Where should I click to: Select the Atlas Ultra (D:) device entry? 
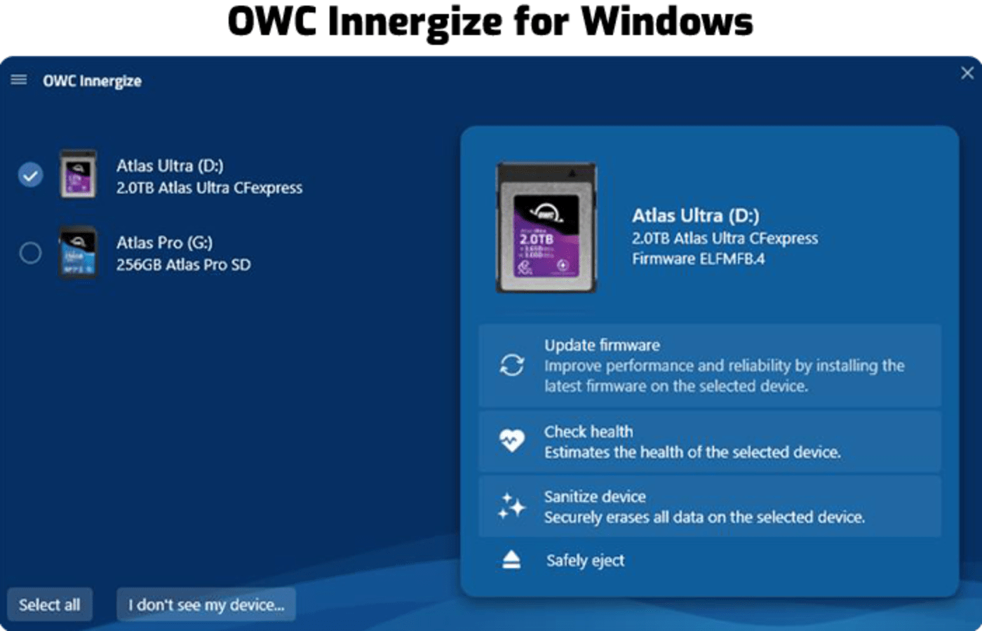point(208,176)
